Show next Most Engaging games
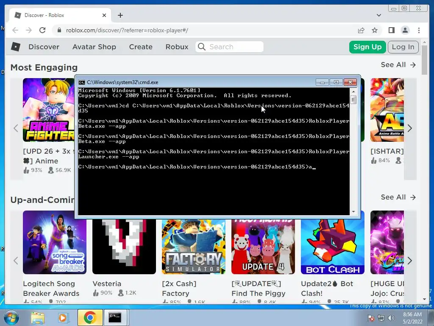 410,128
